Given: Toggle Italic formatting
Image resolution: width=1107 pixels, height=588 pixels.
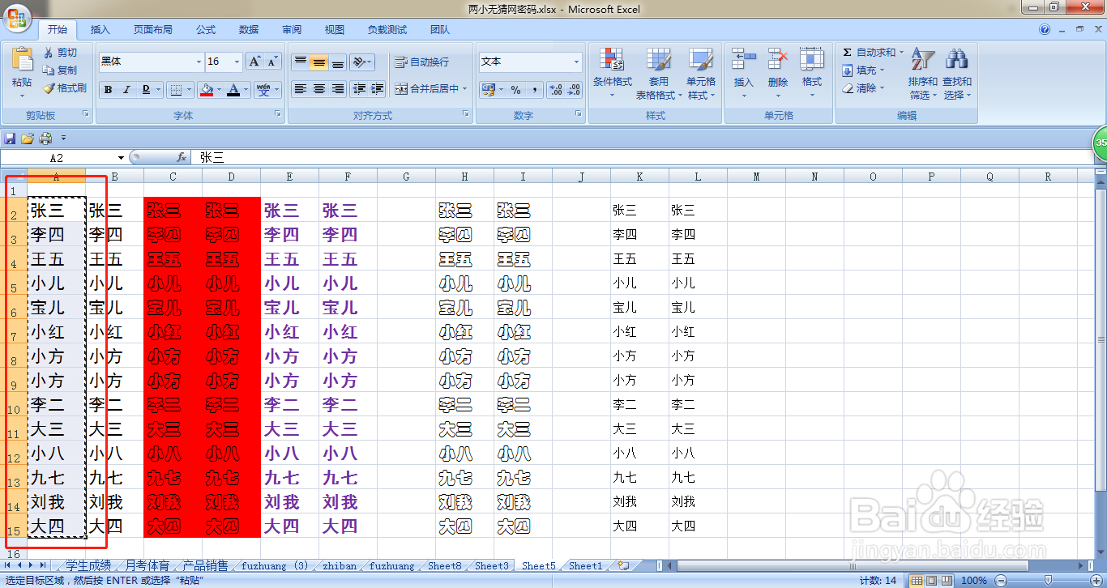Looking at the screenshot, I should [126, 90].
